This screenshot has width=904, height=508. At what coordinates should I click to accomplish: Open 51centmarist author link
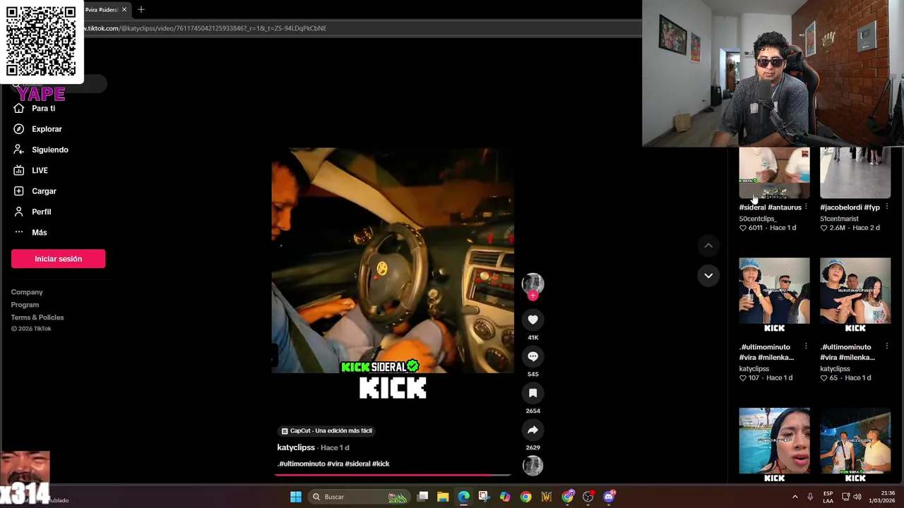pos(839,219)
